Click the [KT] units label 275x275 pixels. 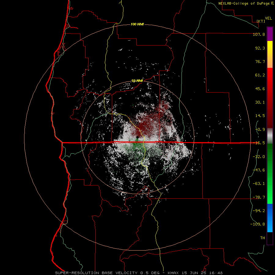[261, 21]
